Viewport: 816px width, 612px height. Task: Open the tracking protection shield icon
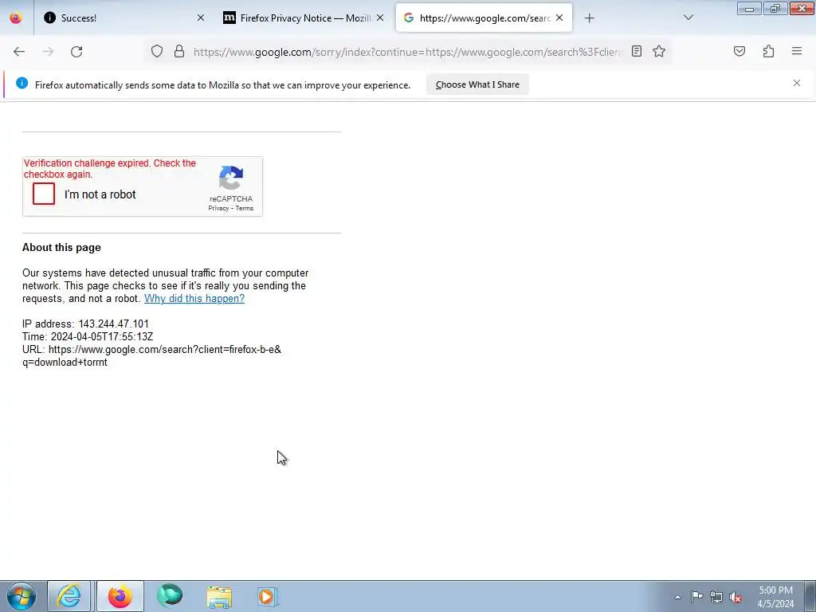(157, 51)
